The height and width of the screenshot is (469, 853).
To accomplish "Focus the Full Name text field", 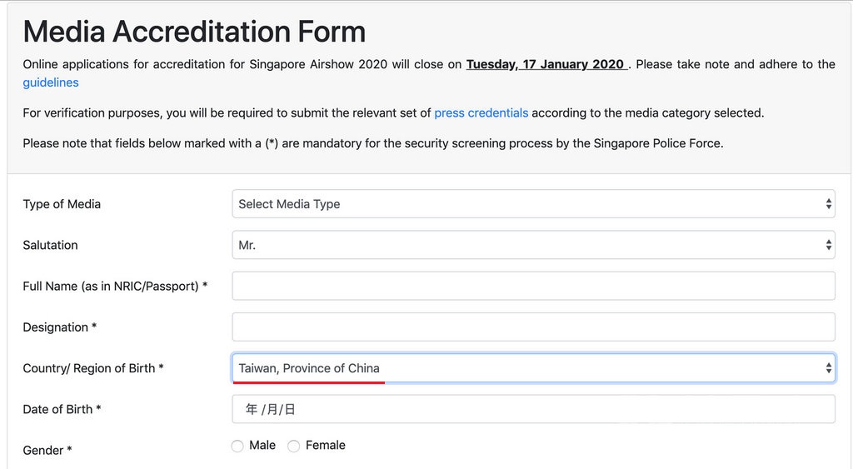I will (x=533, y=286).
